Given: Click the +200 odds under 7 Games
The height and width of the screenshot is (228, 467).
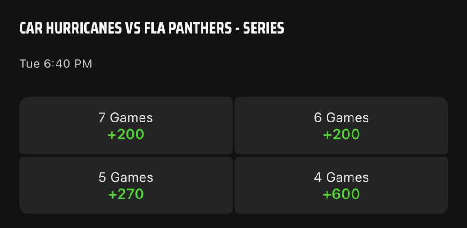Looking at the screenshot, I should pyautogui.click(x=126, y=134).
